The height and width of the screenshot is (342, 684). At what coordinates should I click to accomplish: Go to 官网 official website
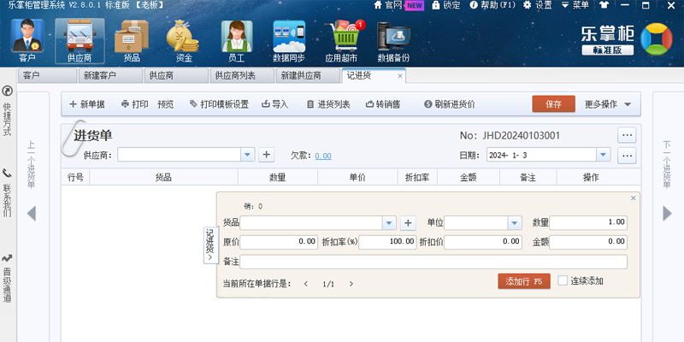coord(388,5)
